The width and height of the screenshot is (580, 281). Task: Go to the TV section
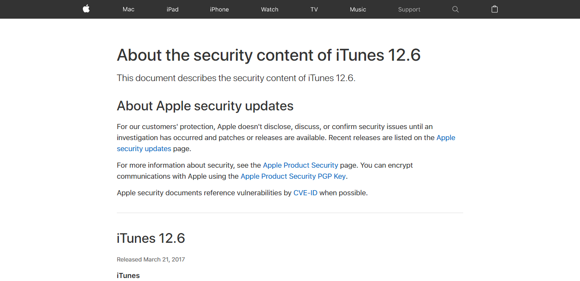[314, 9]
